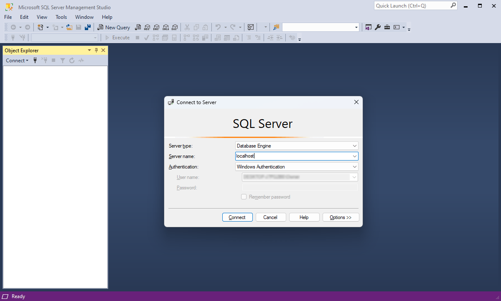Click the Activity Monitor toolbar icon
The image size is (501, 301).
(x=251, y=28)
